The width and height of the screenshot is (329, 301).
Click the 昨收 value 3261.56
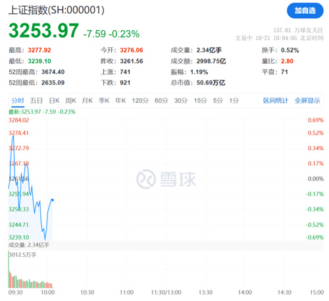132,61
